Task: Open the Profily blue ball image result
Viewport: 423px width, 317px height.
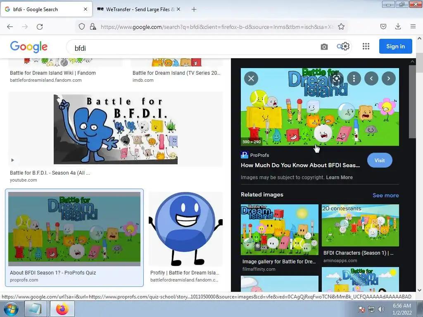Action: [x=185, y=229]
